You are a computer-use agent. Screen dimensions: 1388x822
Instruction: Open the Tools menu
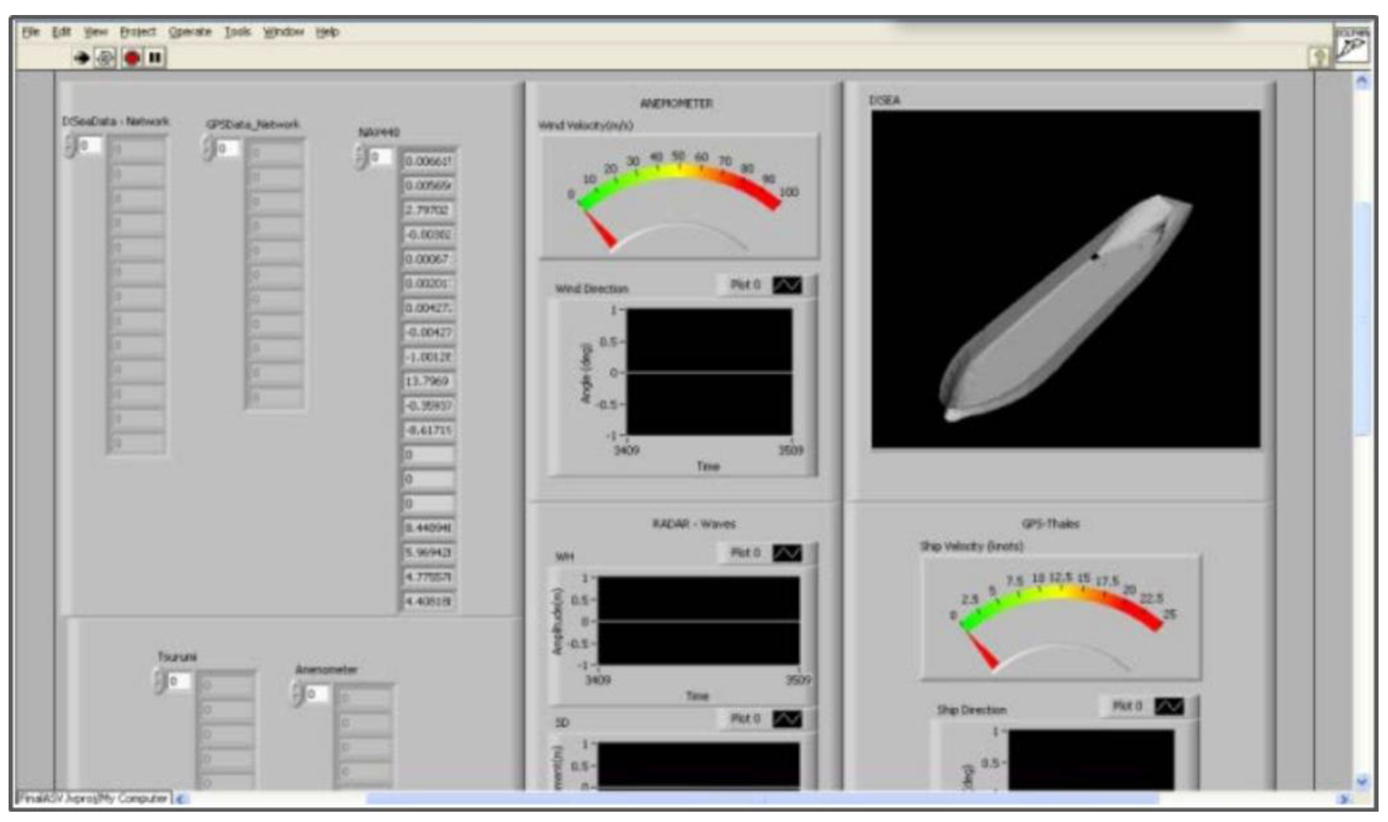click(237, 32)
